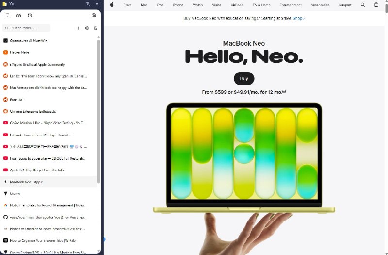
Task: Open the user account profile icon
Action: [x=94, y=16]
